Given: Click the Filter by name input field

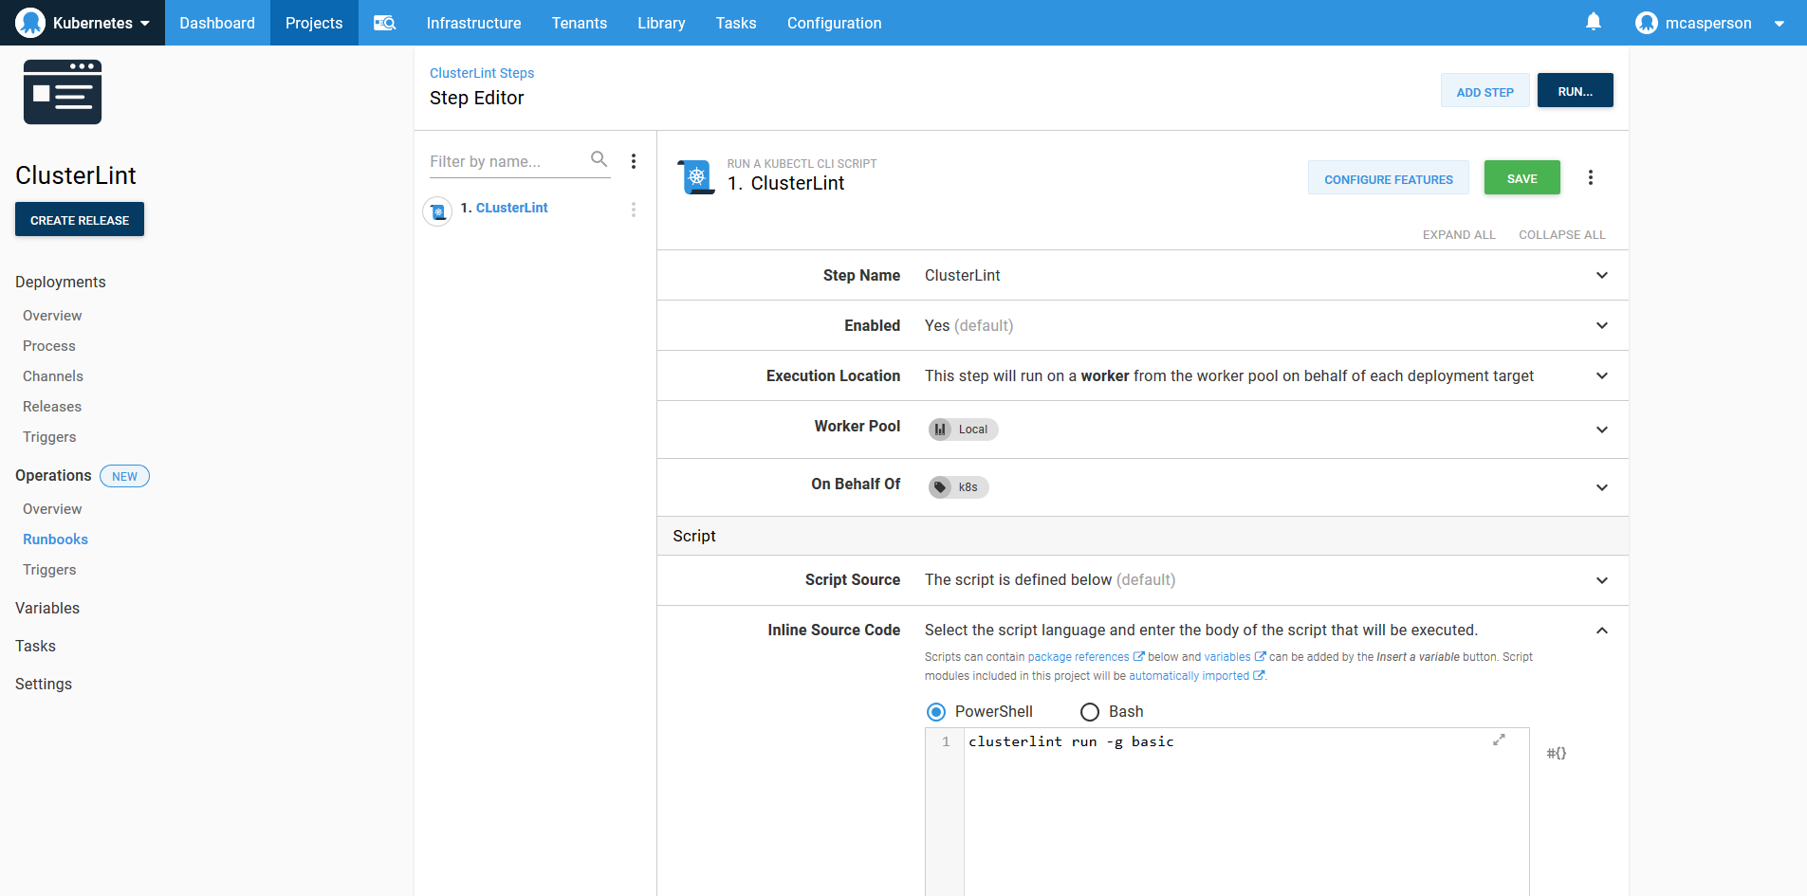Looking at the screenshot, I should pyautogui.click(x=503, y=161).
